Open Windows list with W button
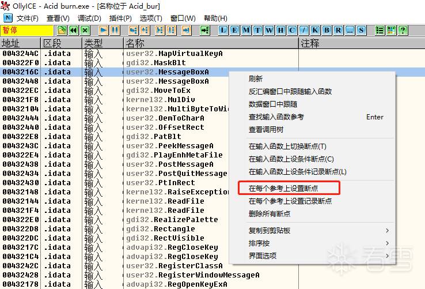 point(269,30)
